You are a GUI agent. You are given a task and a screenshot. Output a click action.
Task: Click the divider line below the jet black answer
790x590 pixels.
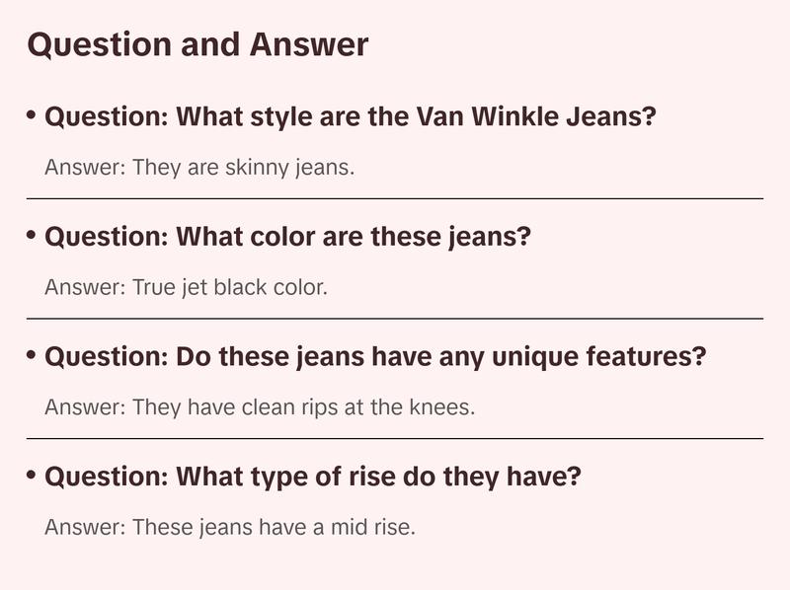click(395, 319)
